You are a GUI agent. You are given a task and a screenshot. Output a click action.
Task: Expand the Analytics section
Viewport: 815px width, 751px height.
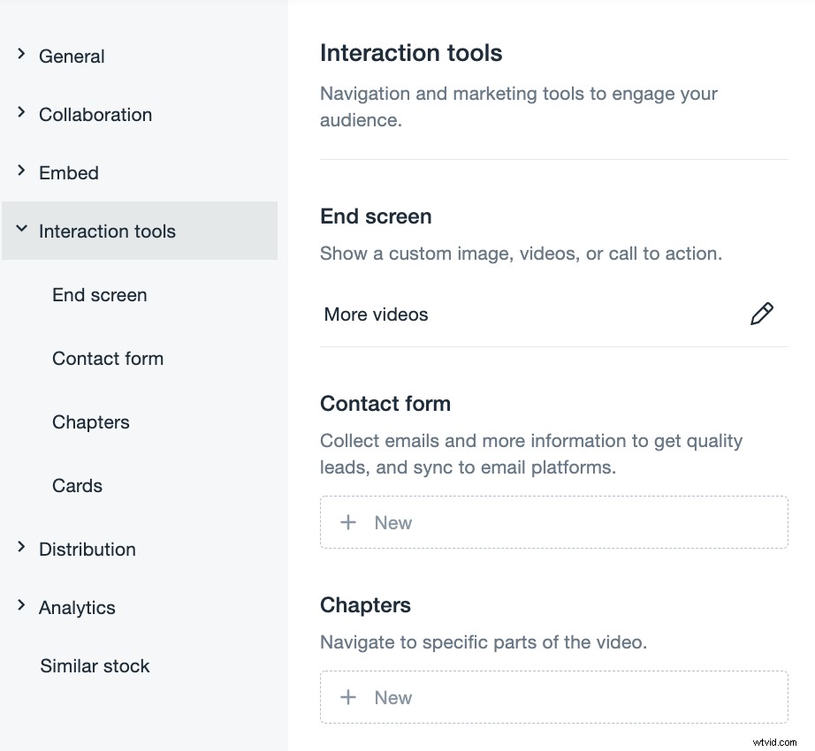[77, 607]
